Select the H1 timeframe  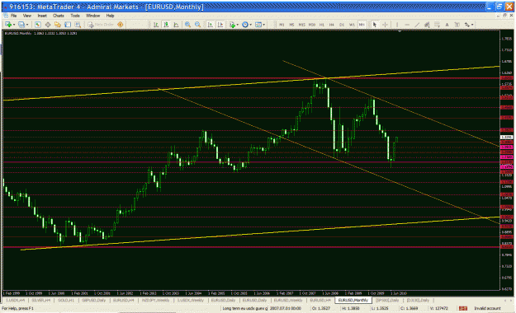pyautogui.click(x=322, y=25)
